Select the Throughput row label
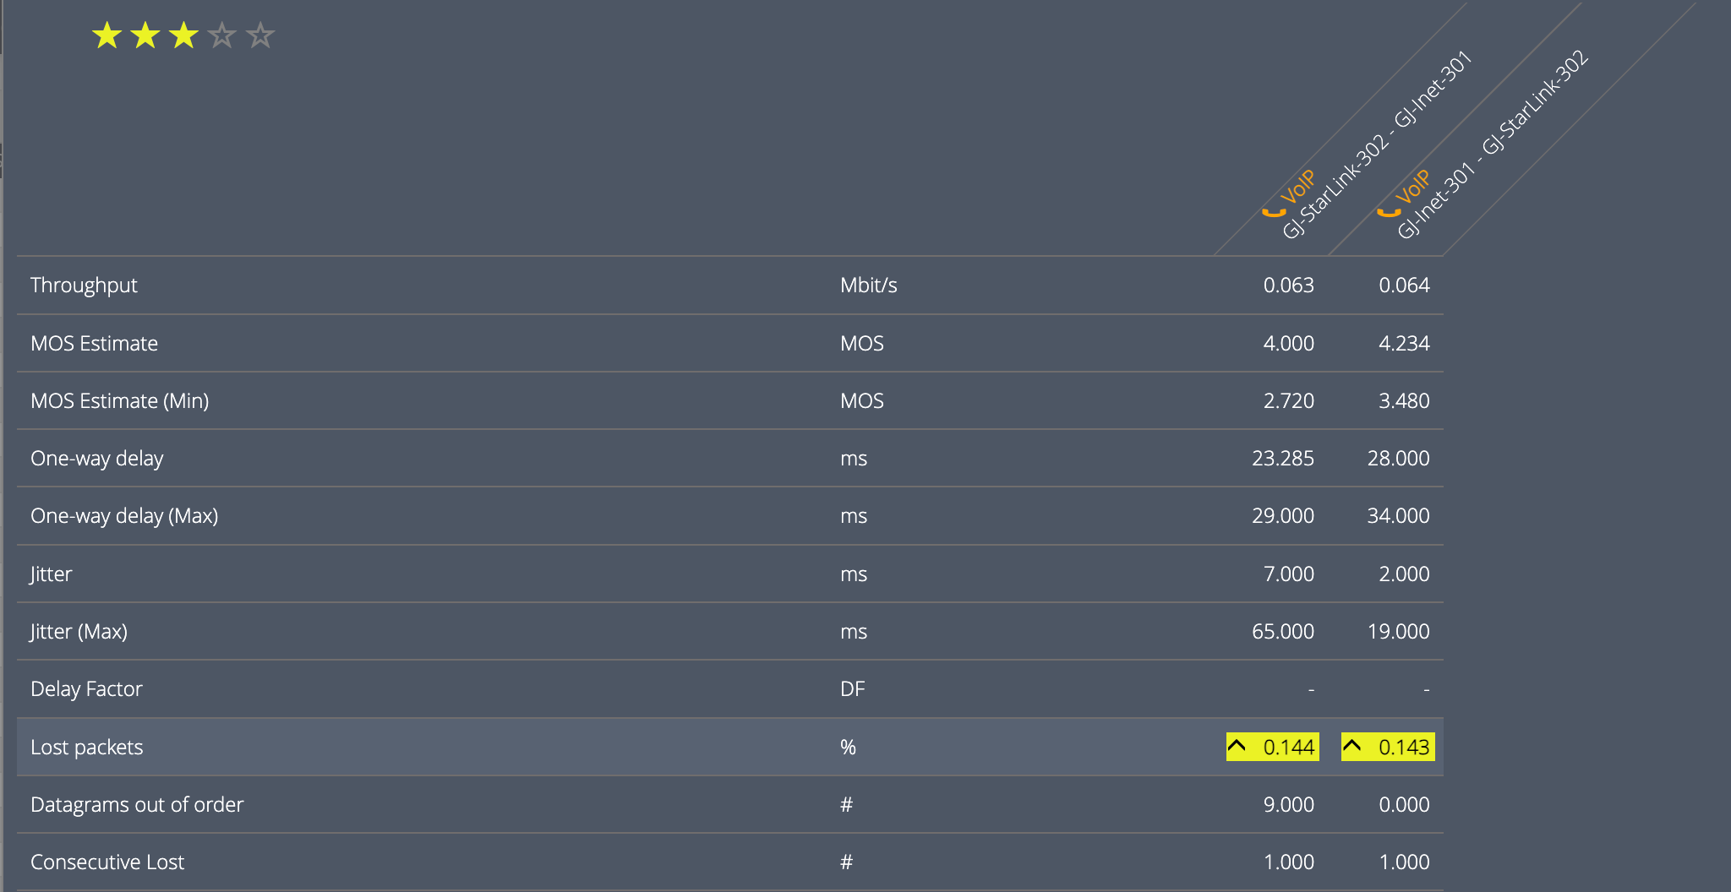 coord(84,286)
